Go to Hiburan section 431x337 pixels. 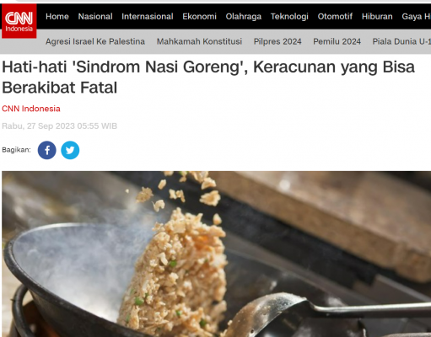(x=377, y=16)
